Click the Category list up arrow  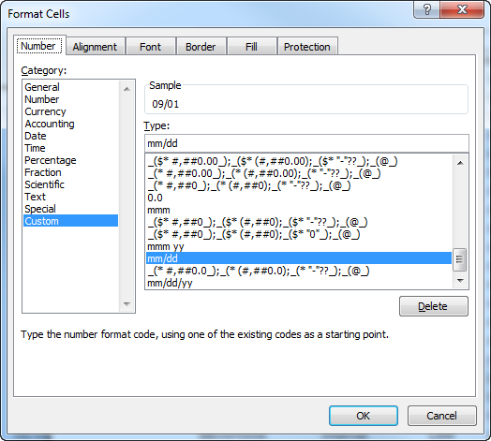click(x=126, y=89)
